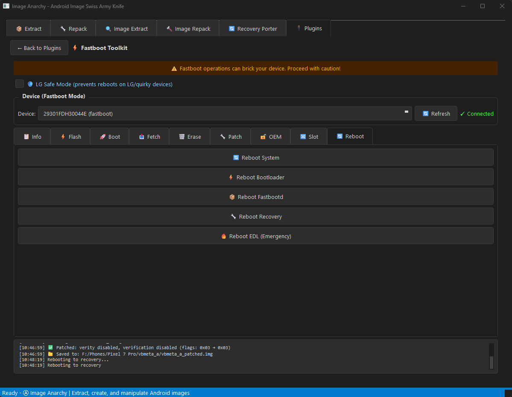Image resolution: width=512 pixels, height=397 pixels.
Task: Select the Image Extract tab
Action: [126, 29]
